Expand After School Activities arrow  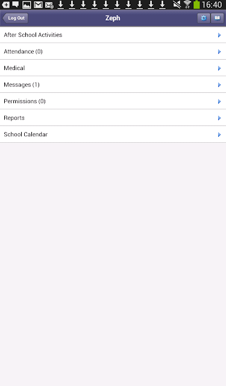(x=219, y=35)
